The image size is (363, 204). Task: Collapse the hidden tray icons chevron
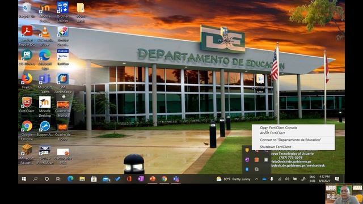(256, 179)
